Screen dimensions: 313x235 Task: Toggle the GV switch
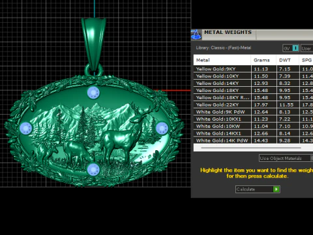tap(291, 48)
